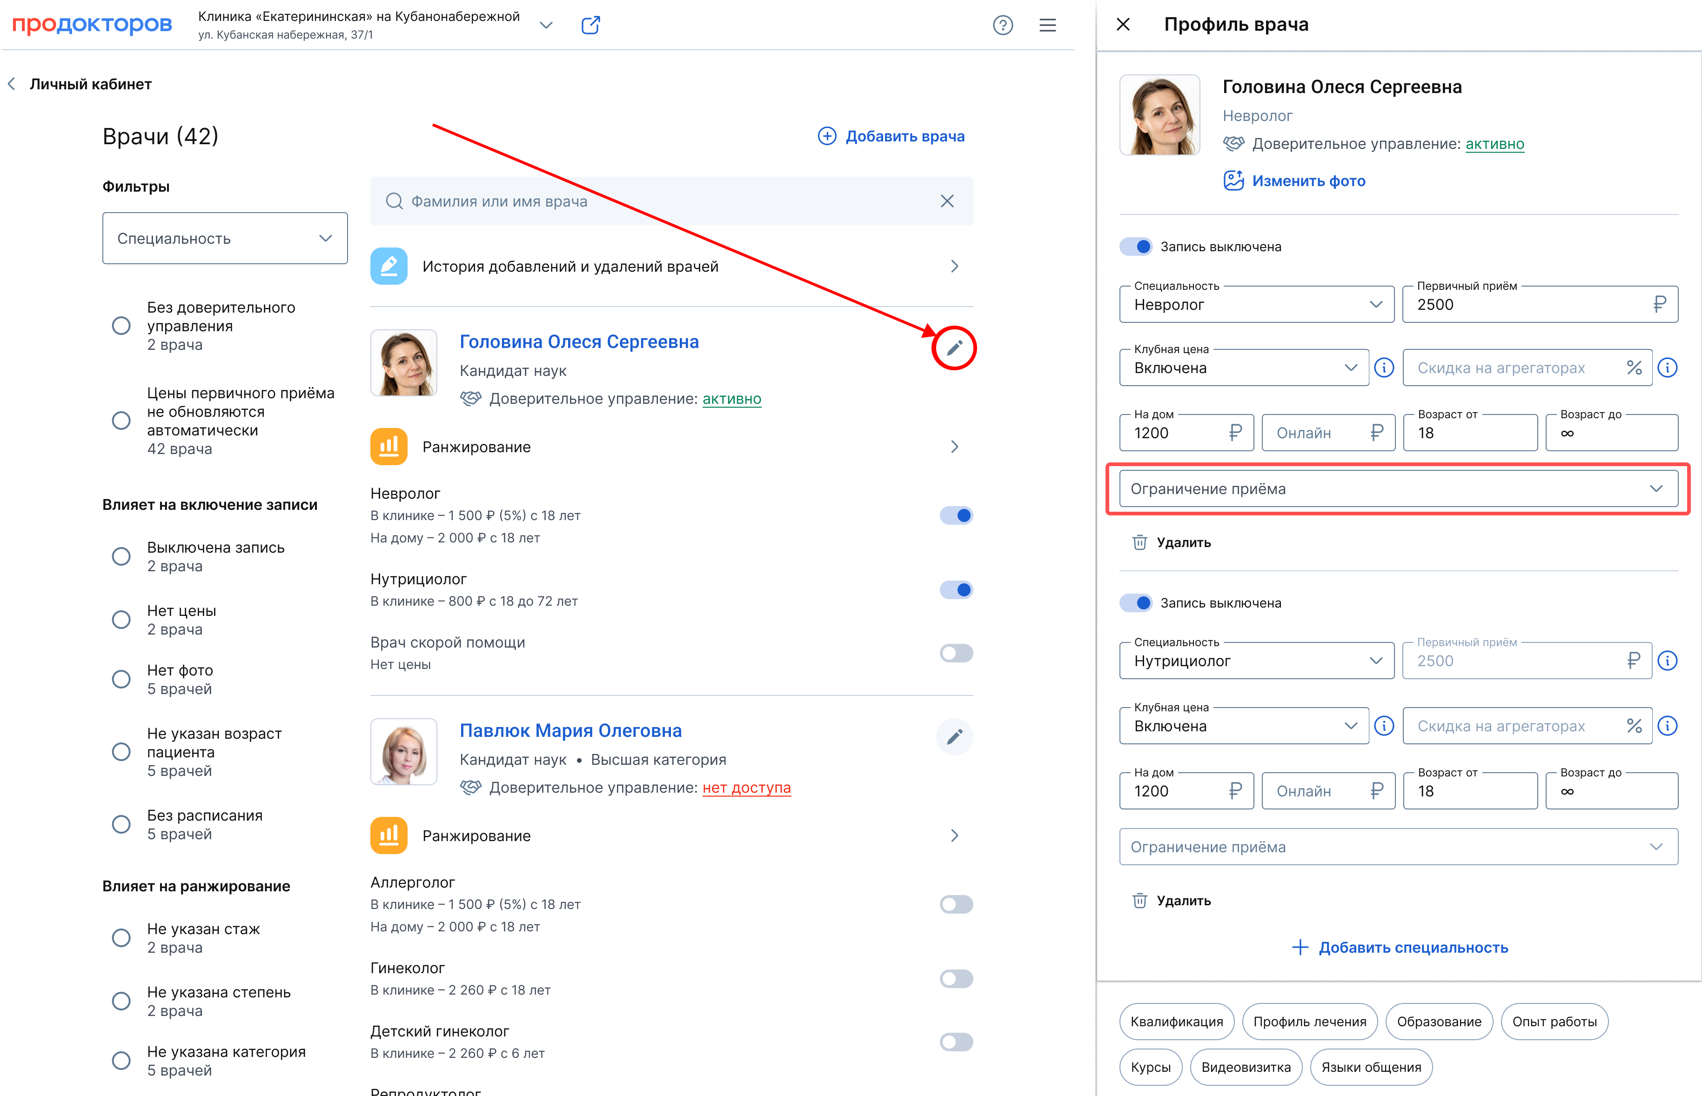Switch to Профиль лечения tab
Image resolution: width=1702 pixels, height=1096 pixels.
[1310, 1021]
